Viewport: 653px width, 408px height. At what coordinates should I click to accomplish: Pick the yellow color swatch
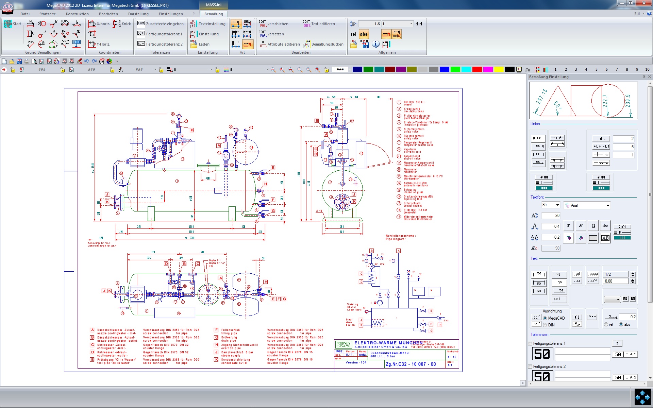tap(499, 69)
